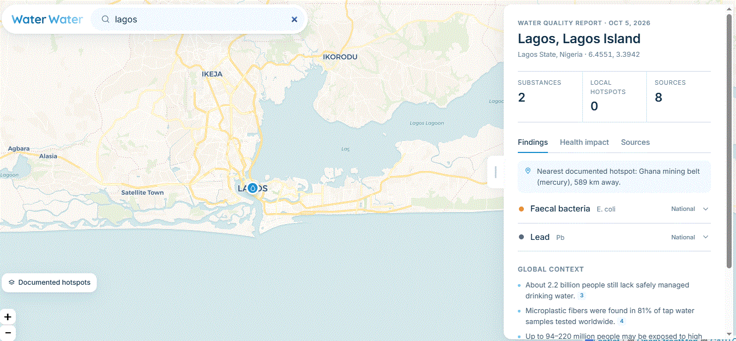Click the GLOBAL CONTEXT section heading
Image resolution: width=736 pixels, height=341 pixels.
tap(551, 269)
